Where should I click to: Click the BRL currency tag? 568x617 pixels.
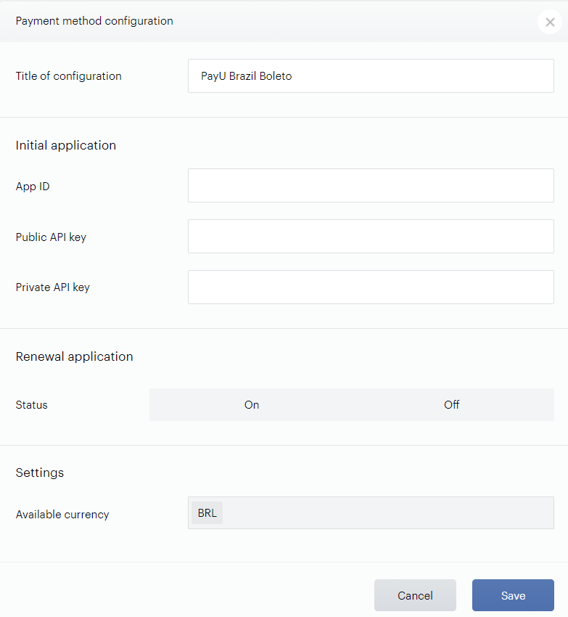207,512
